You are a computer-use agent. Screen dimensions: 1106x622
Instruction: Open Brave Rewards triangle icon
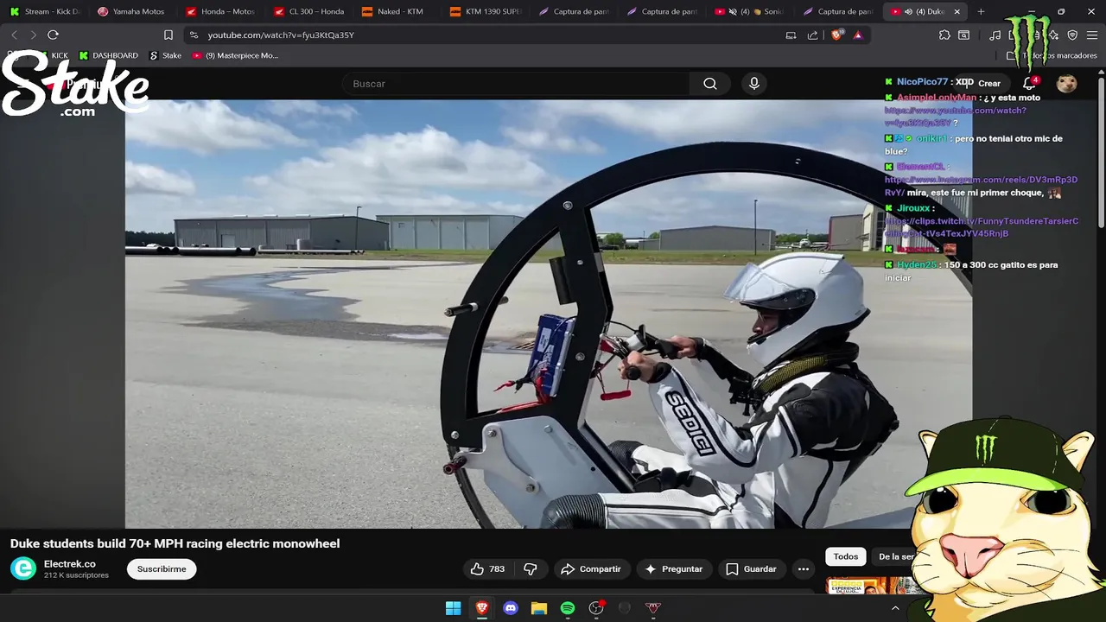click(858, 35)
